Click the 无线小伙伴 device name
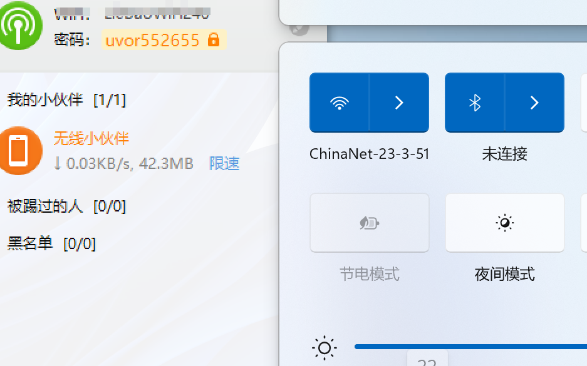The width and height of the screenshot is (587, 366). click(x=91, y=138)
